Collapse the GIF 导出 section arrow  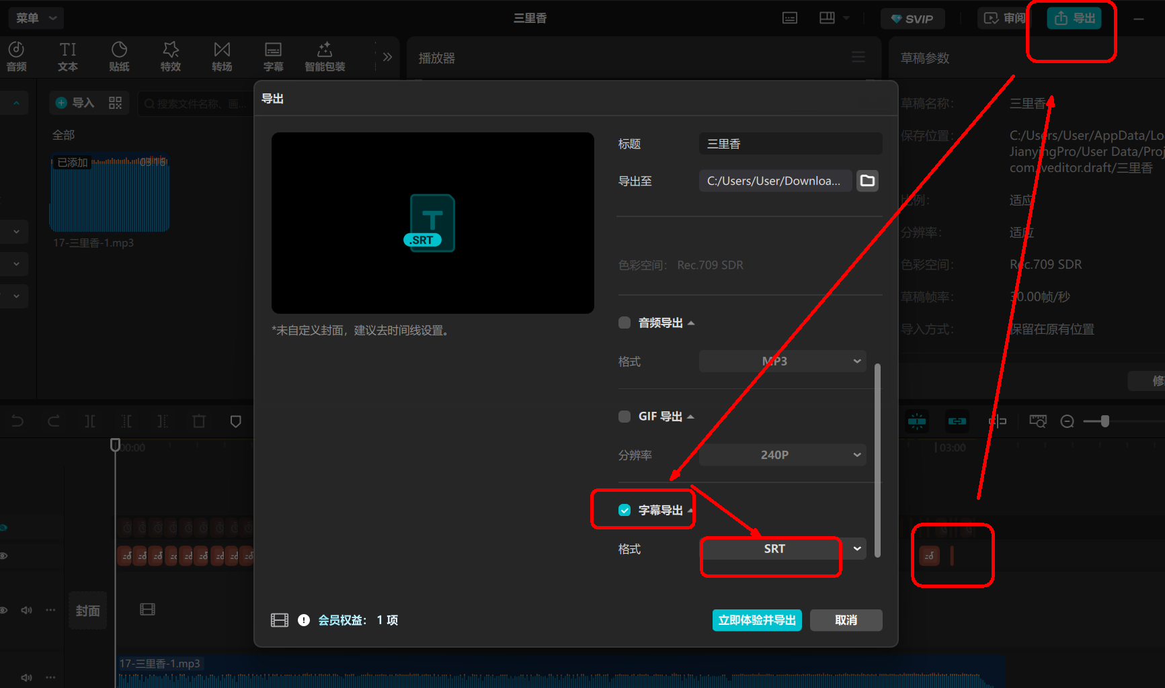[x=690, y=417]
